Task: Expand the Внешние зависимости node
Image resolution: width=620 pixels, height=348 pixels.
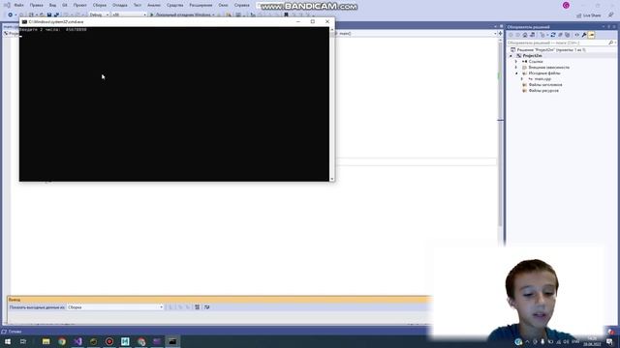Action: coord(516,68)
